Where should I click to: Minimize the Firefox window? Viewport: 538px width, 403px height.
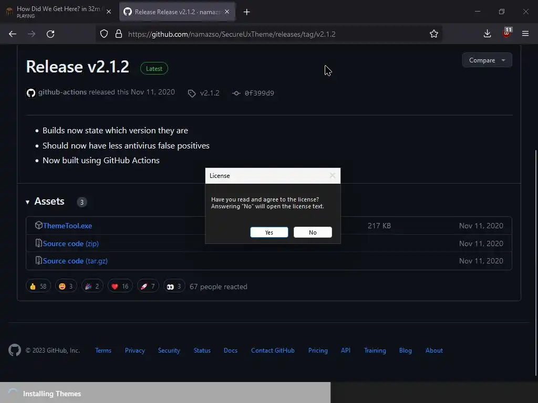click(477, 12)
